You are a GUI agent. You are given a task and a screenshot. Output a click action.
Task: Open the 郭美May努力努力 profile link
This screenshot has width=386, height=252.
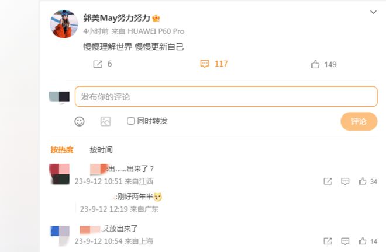116,18
